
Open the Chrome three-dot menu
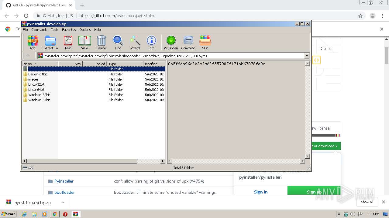click(x=382, y=16)
